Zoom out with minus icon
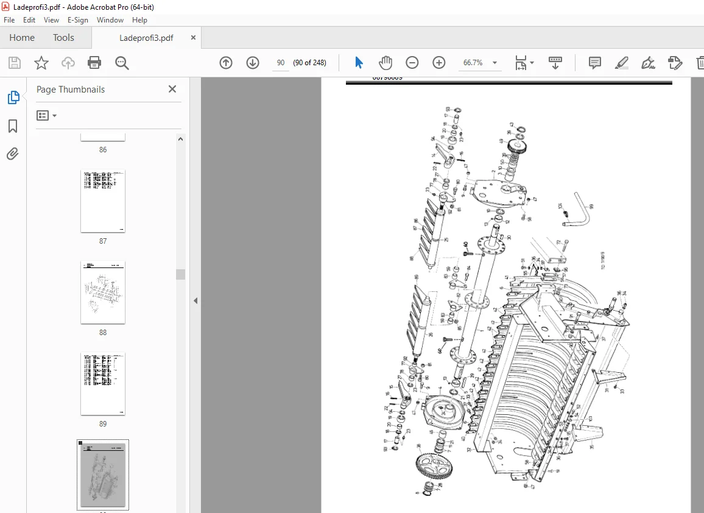 click(412, 62)
